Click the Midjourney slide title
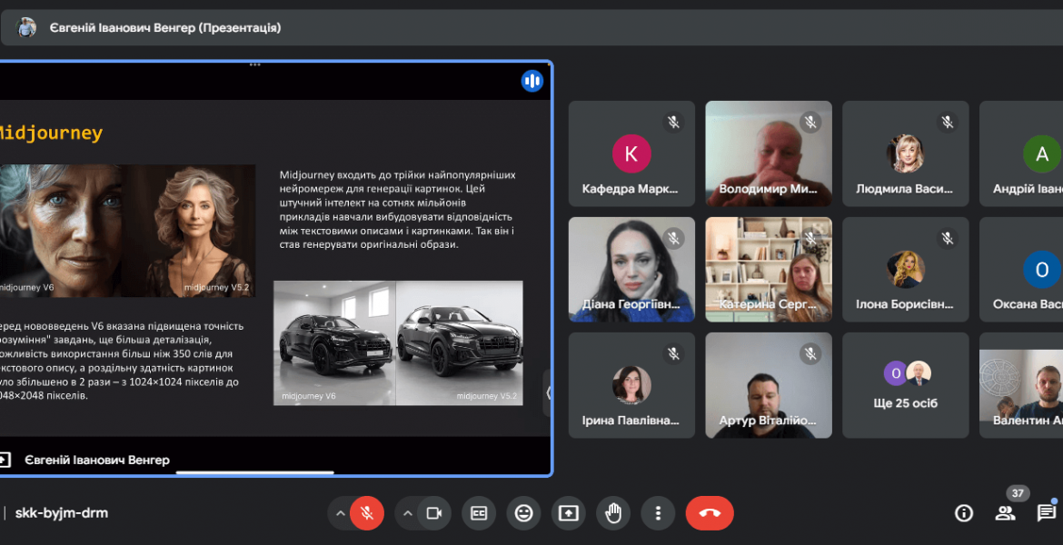 coord(50,133)
